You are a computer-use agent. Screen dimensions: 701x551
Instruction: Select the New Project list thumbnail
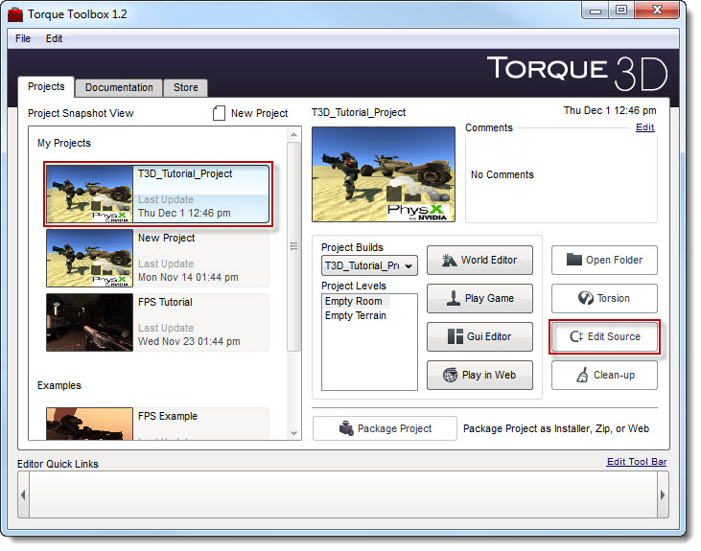[90, 259]
